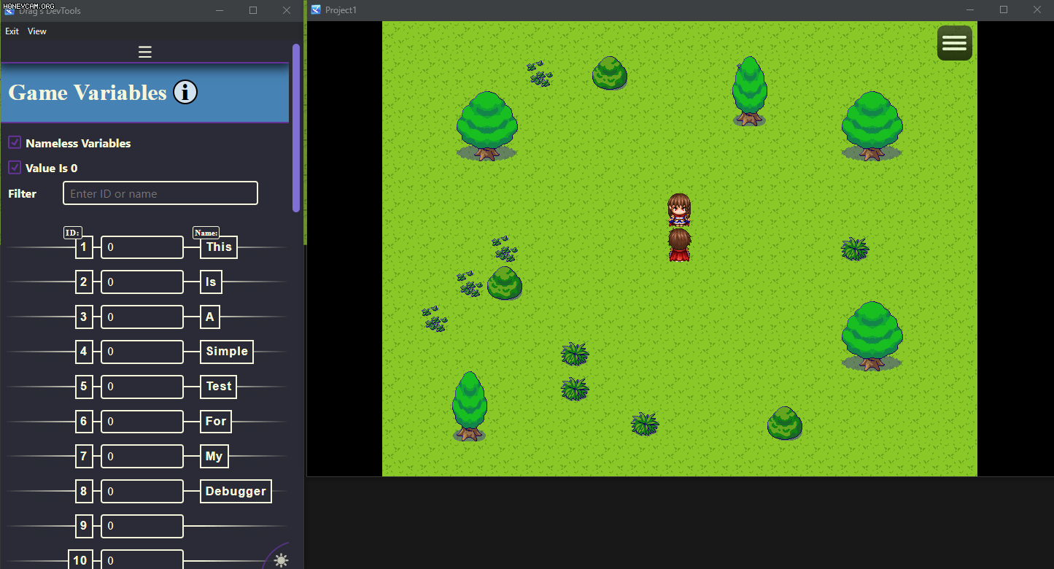This screenshot has height=569, width=1054.
Task: Click value field of variable 1
Action: pyautogui.click(x=142, y=247)
